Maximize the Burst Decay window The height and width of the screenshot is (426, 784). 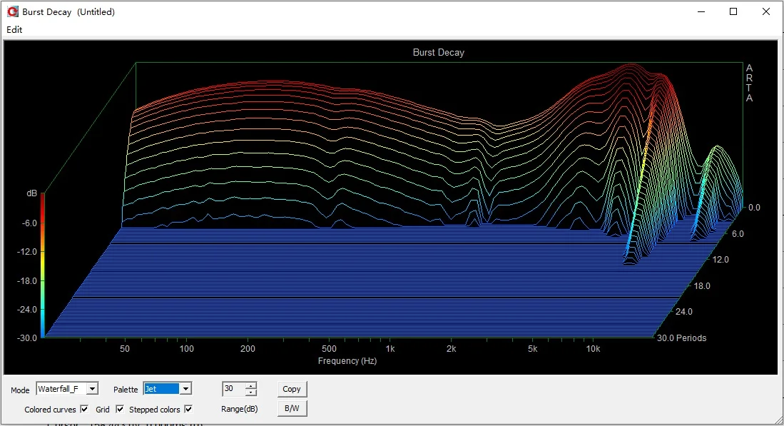coord(733,11)
